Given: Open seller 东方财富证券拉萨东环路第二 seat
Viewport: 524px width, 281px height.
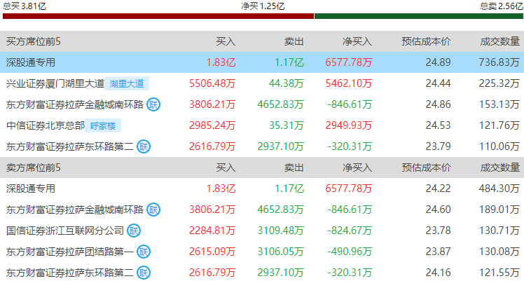Looking at the screenshot, I should [x=70, y=273].
